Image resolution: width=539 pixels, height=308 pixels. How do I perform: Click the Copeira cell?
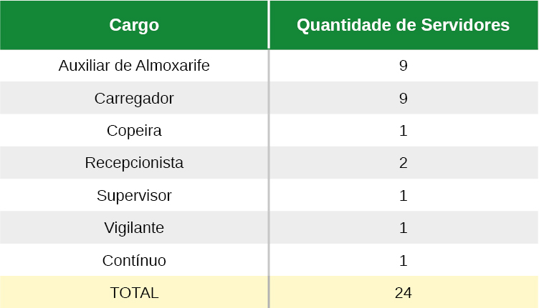pos(134,131)
